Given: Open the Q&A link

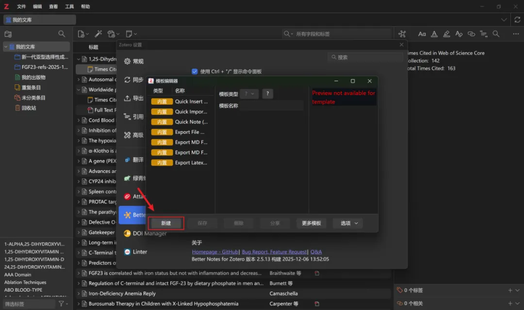Looking at the screenshot, I should (316, 252).
